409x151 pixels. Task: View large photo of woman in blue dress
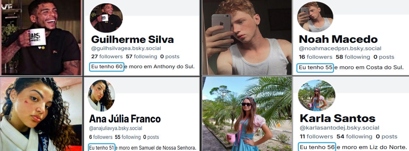coord(247,114)
